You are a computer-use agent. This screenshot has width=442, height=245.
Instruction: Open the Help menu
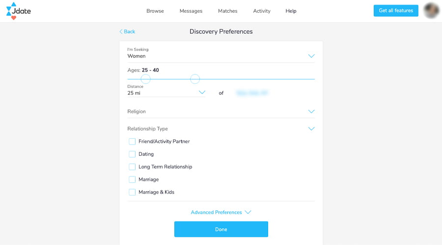coord(291,11)
